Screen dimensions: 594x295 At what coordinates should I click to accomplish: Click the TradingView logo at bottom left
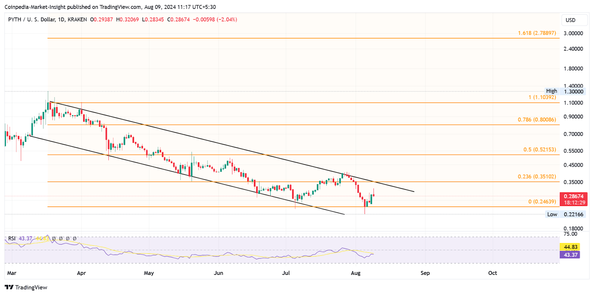click(x=26, y=287)
